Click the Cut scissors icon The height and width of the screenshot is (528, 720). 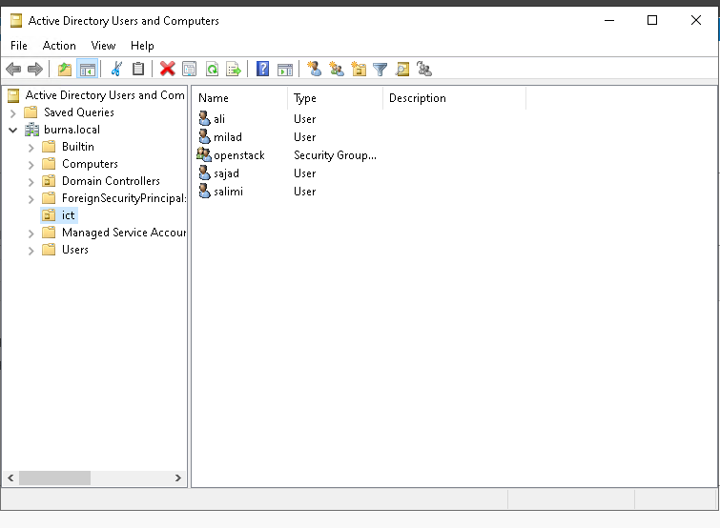pyautogui.click(x=116, y=69)
